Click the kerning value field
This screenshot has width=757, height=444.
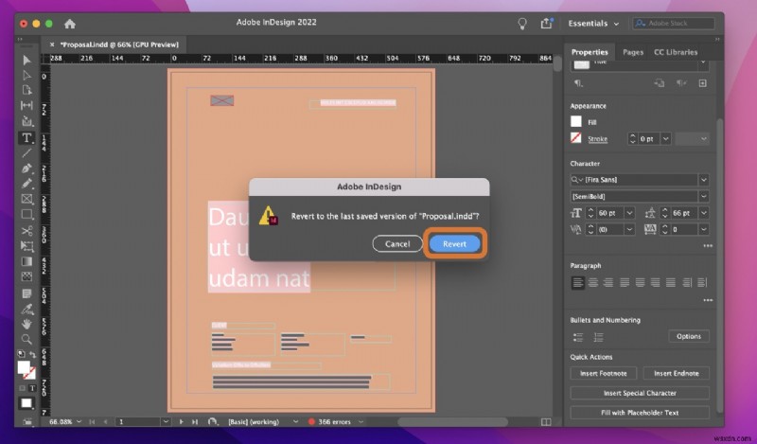(x=610, y=229)
